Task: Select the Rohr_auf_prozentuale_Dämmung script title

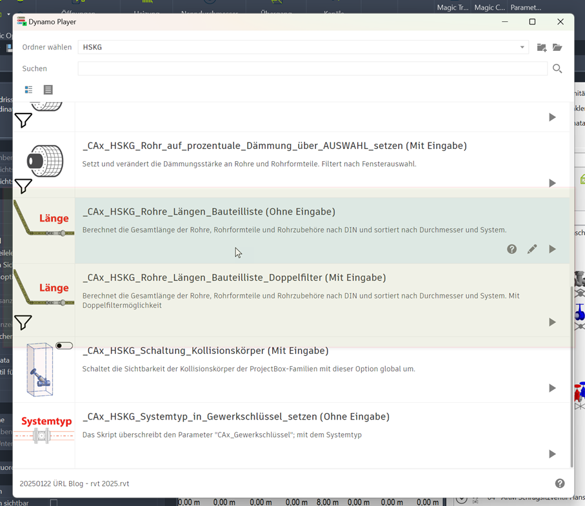Action: 274,146
